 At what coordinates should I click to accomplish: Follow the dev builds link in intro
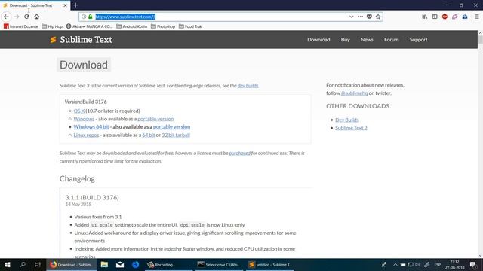coord(248,86)
